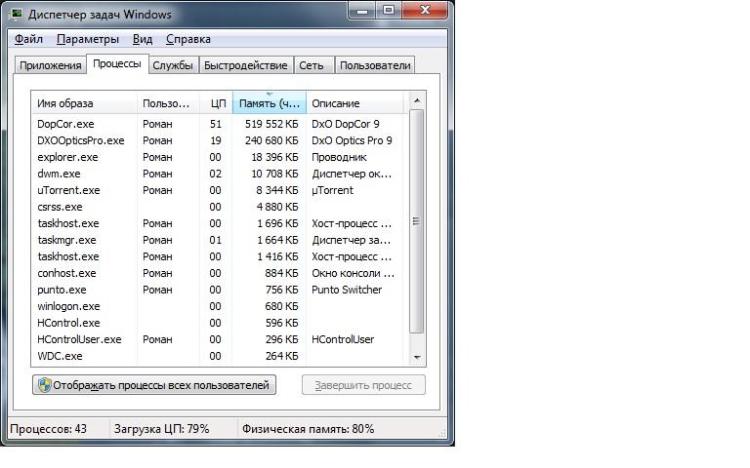Select the explorer.exe process

(x=220, y=157)
